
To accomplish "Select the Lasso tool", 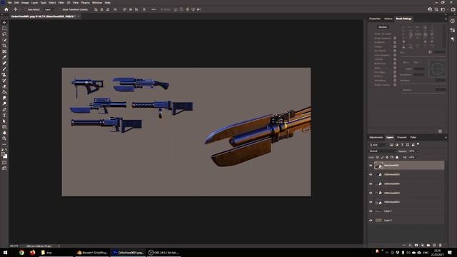I will tap(4, 34).
